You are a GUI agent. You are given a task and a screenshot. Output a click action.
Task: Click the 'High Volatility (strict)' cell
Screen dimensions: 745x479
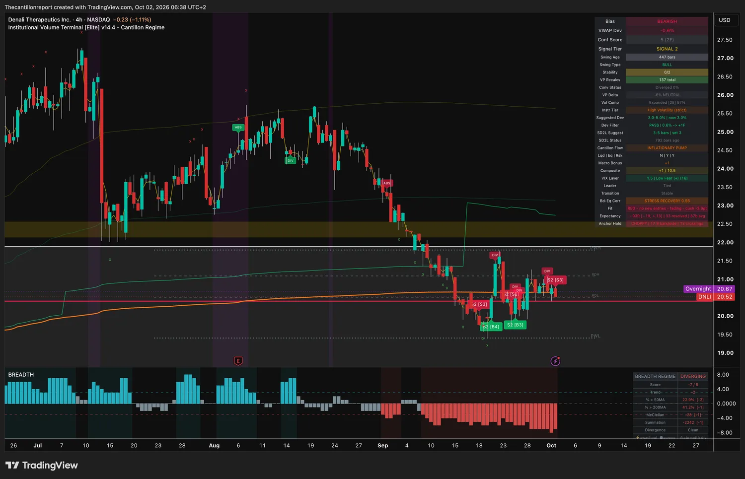(x=667, y=110)
